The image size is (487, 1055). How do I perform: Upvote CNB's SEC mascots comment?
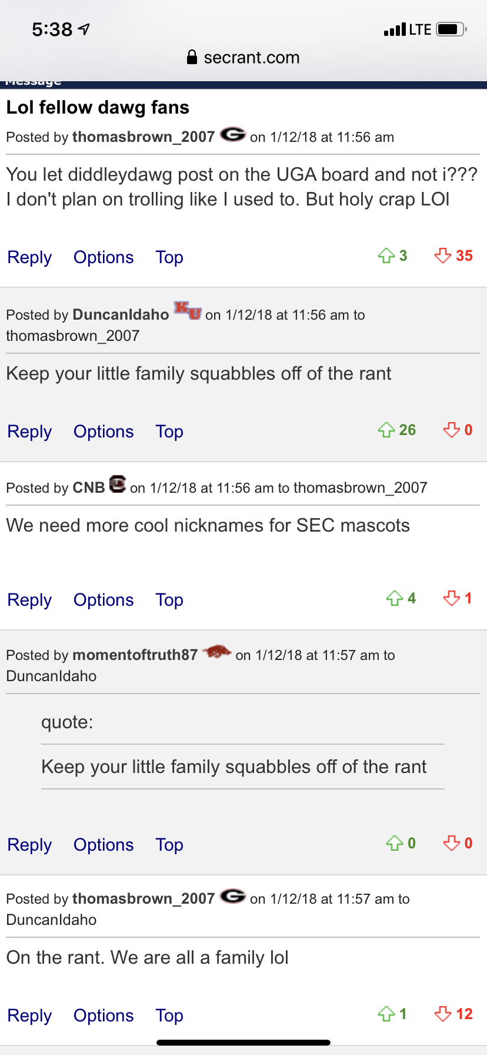point(395,599)
